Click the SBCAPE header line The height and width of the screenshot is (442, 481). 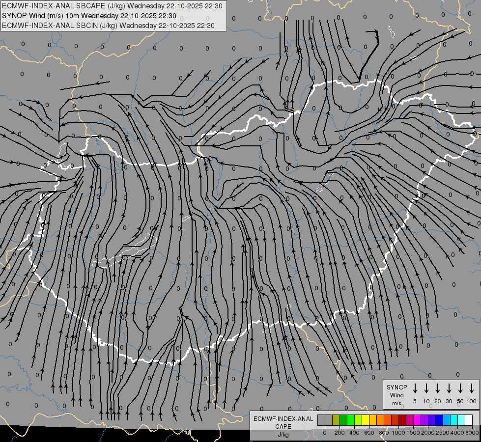point(113,6)
